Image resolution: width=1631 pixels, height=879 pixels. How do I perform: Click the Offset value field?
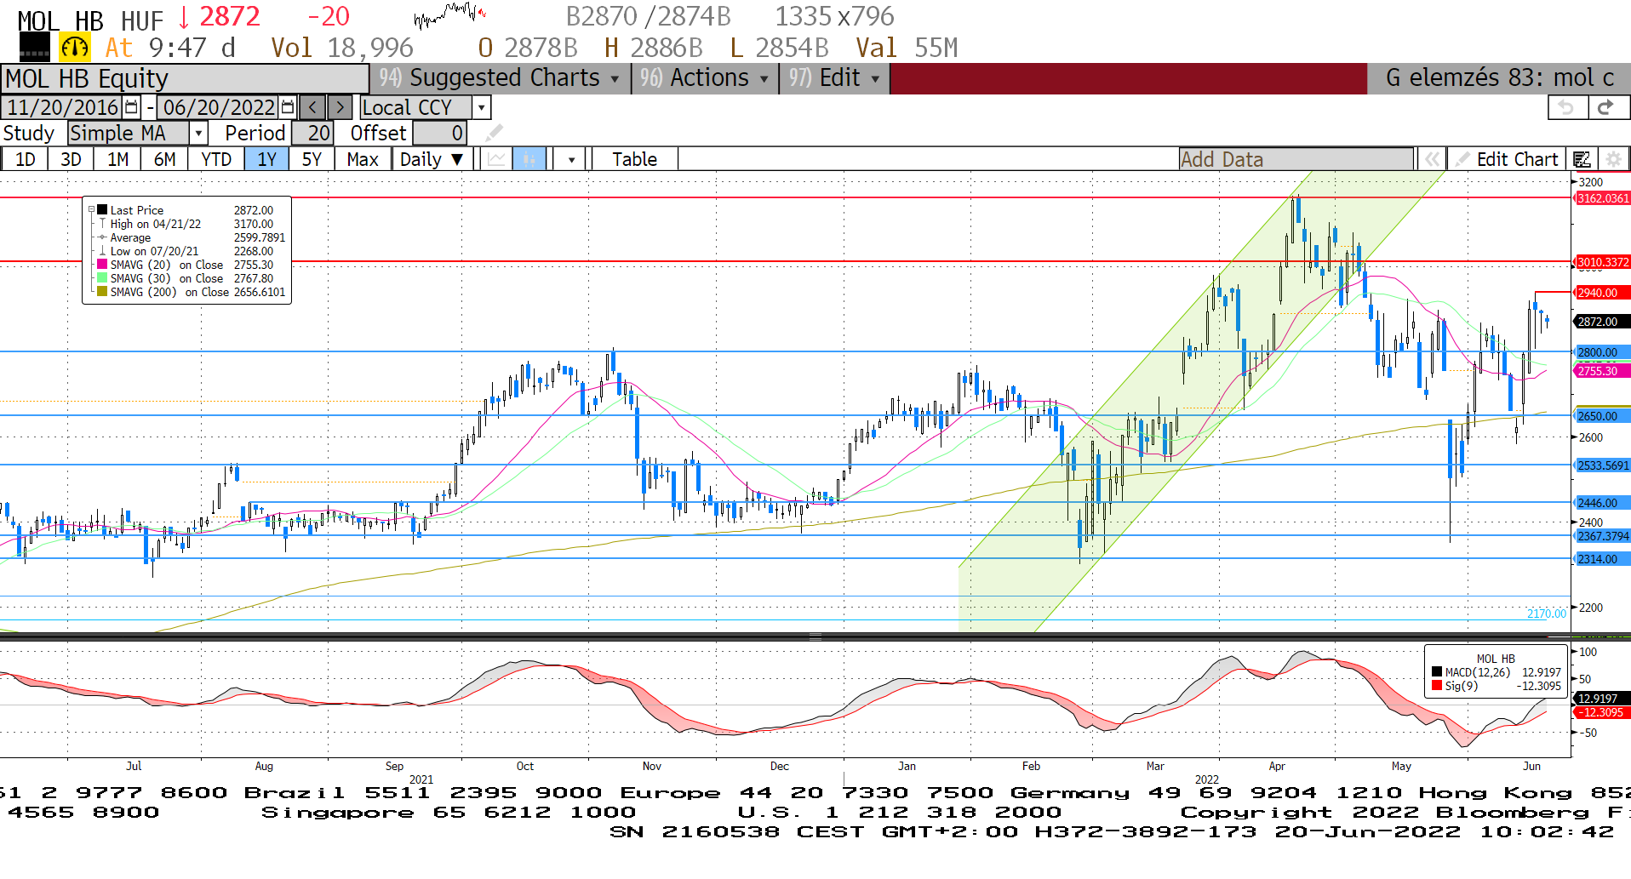coord(439,134)
